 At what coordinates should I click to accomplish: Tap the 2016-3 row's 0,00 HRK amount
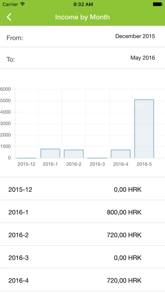pyautogui.click(x=128, y=258)
